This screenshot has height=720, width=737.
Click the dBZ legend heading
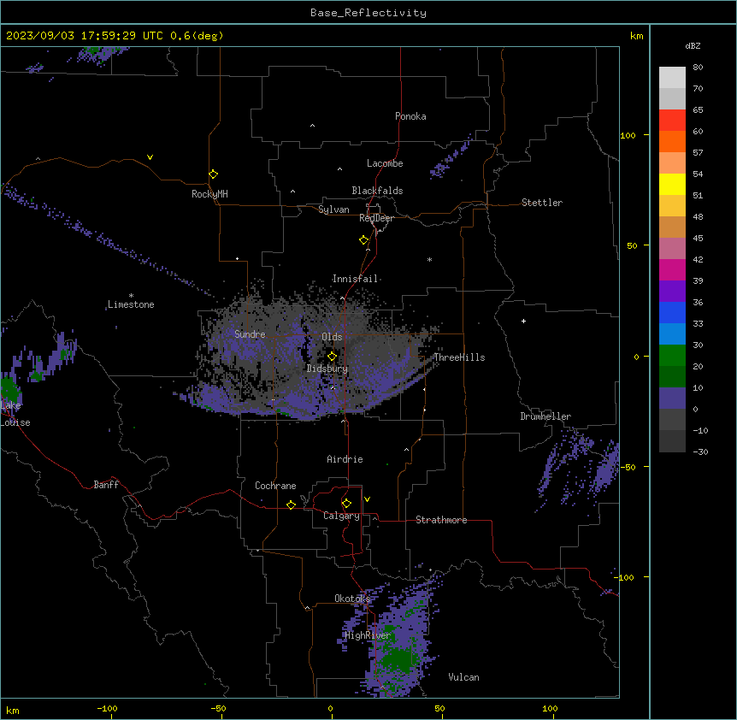click(693, 46)
